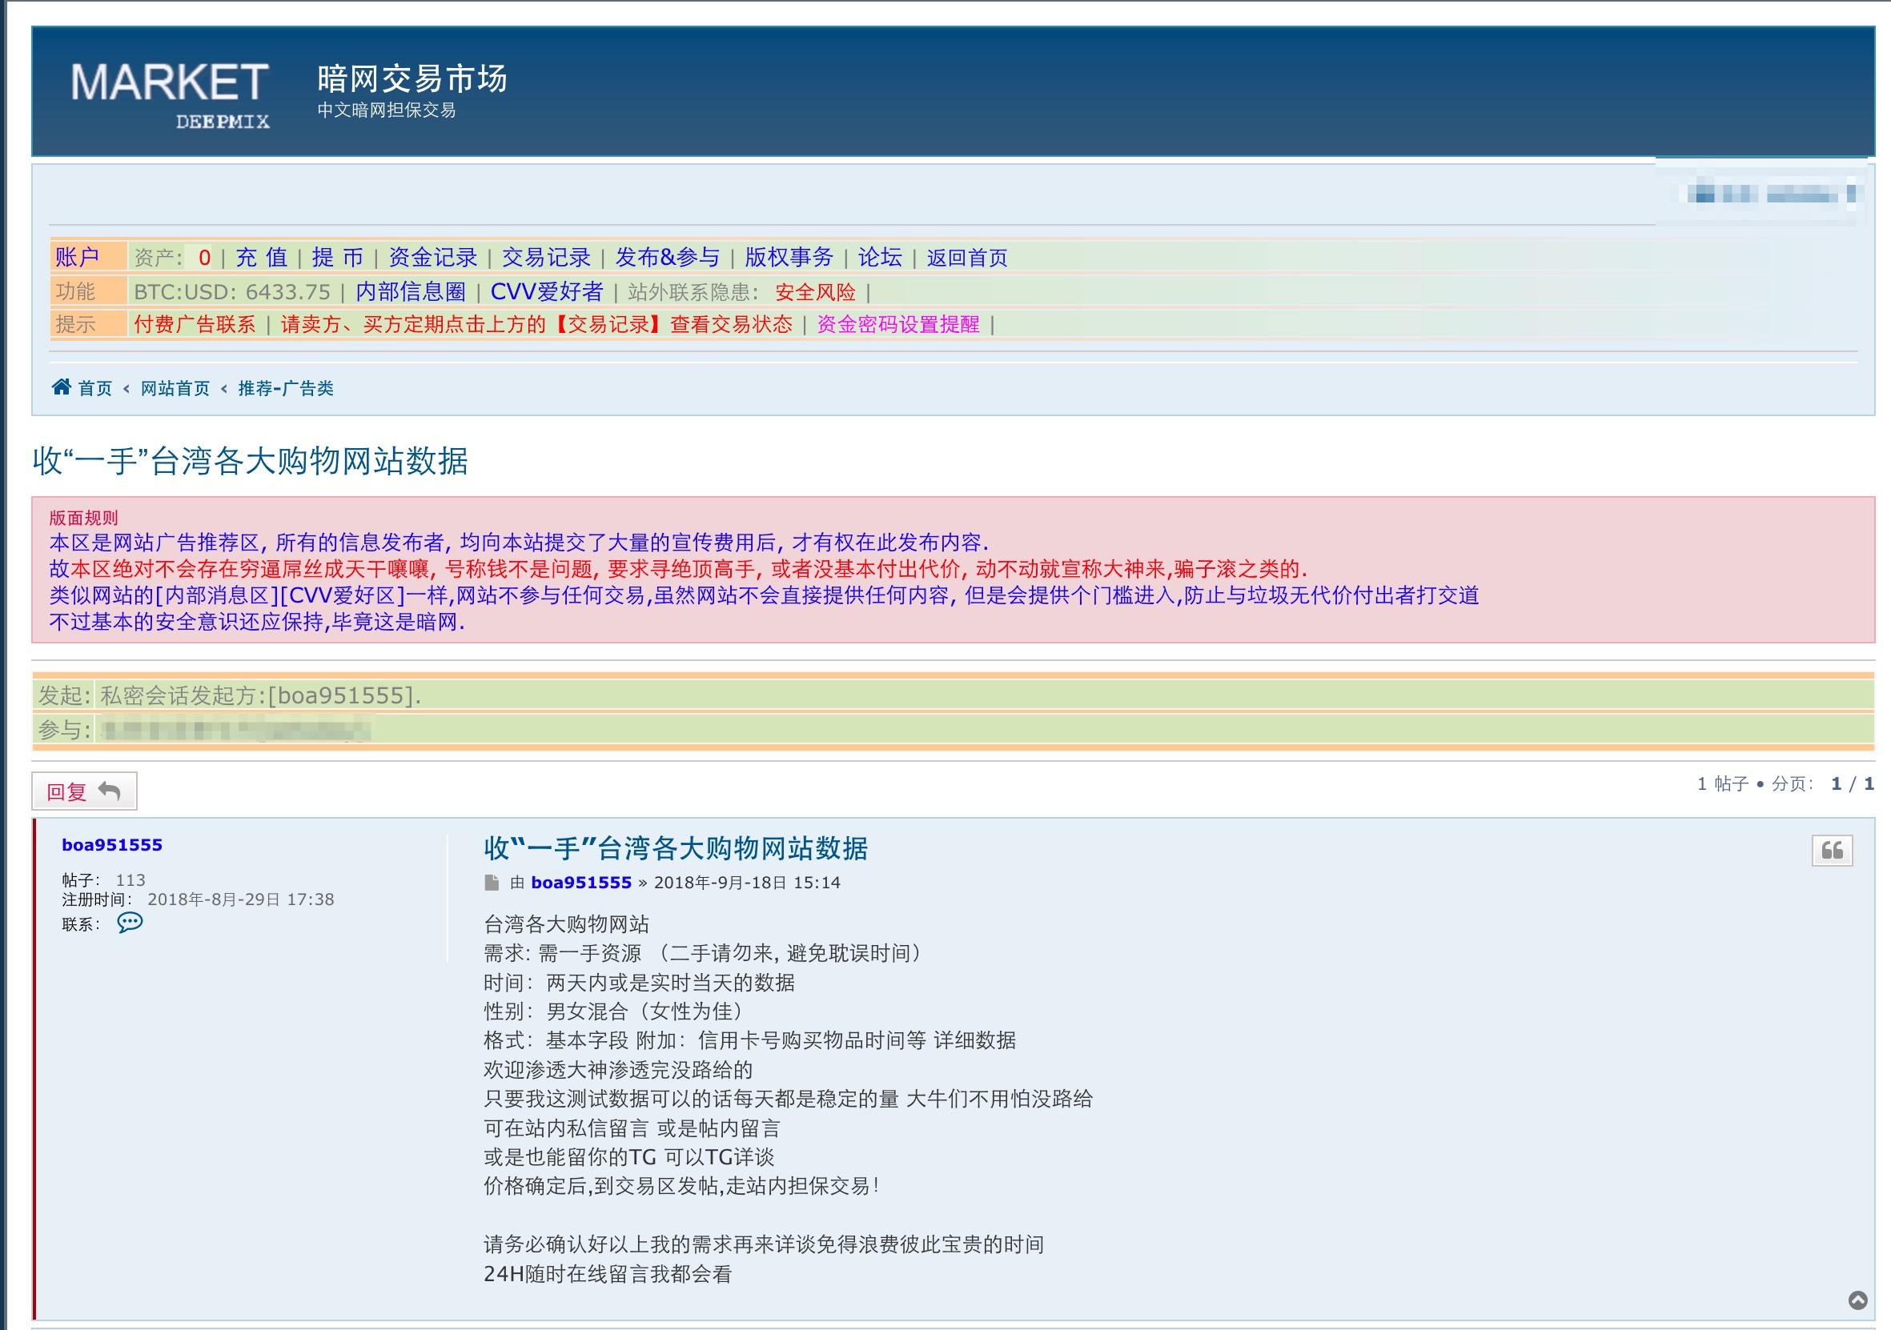Image resolution: width=1891 pixels, height=1330 pixels.
Task: Click 返回首页 return home link
Action: click(x=967, y=258)
